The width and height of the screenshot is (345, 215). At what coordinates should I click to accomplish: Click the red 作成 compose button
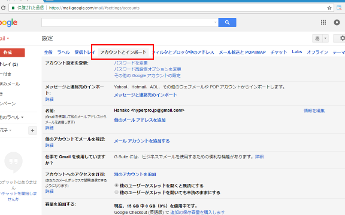(13, 53)
